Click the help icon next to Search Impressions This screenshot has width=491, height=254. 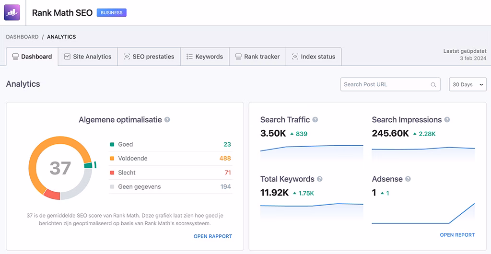(447, 119)
